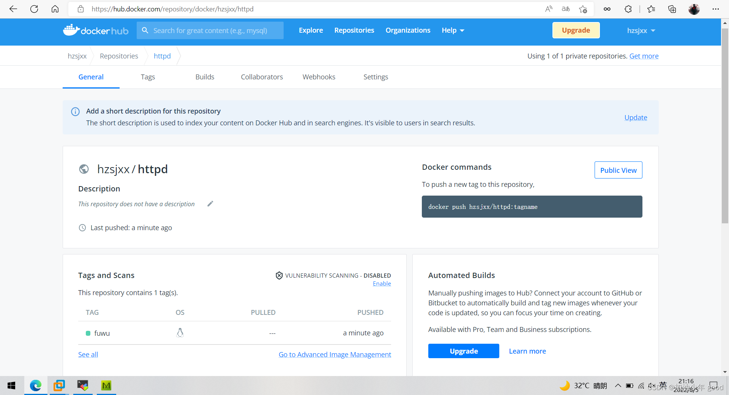Click the Public View button

point(619,170)
